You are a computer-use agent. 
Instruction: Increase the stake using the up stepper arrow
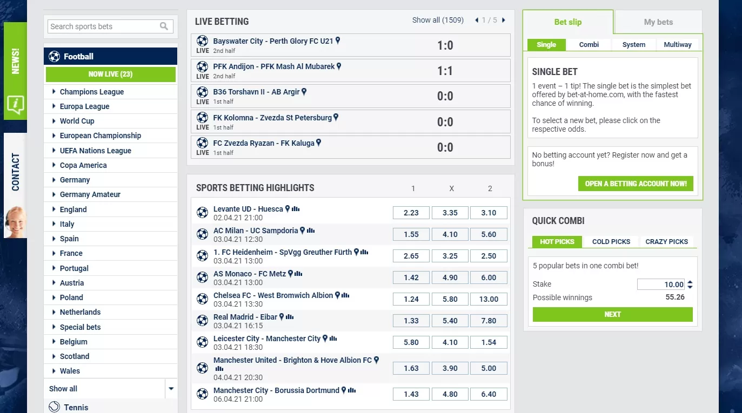[690, 281]
